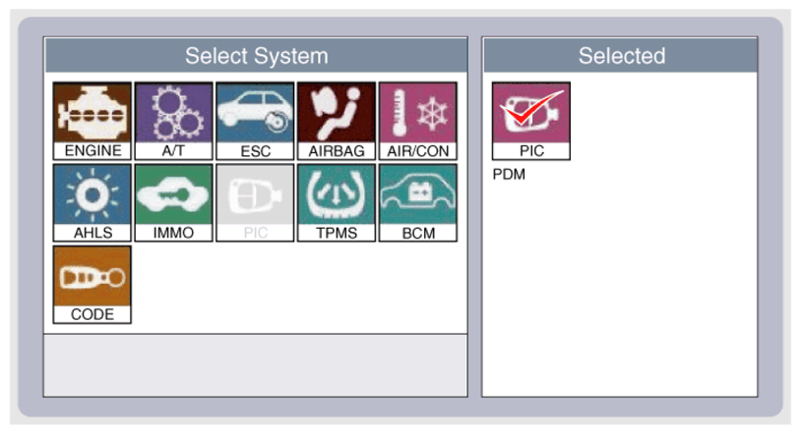The width and height of the screenshot is (801, 434).
Task: Select the CODE key fob icon
Action: coord(92,284)
